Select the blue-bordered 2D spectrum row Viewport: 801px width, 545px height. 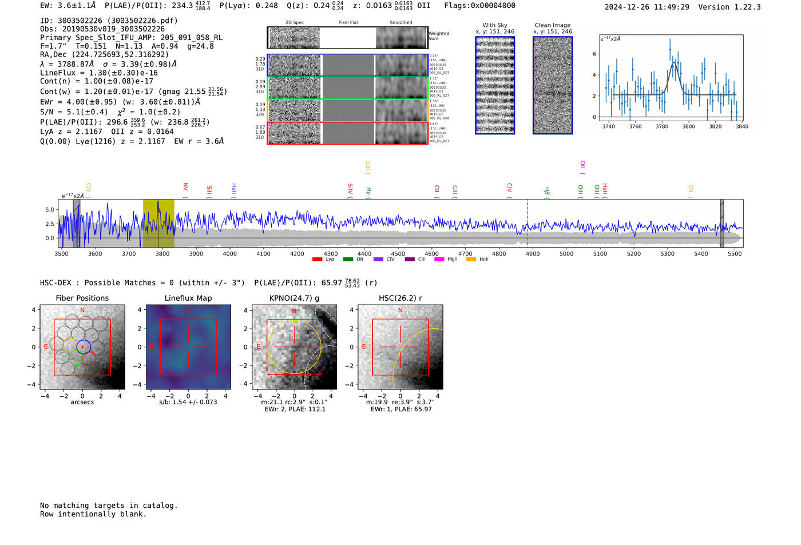(348, 65)
